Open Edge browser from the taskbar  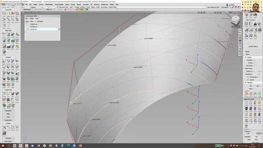coord(68,146)
